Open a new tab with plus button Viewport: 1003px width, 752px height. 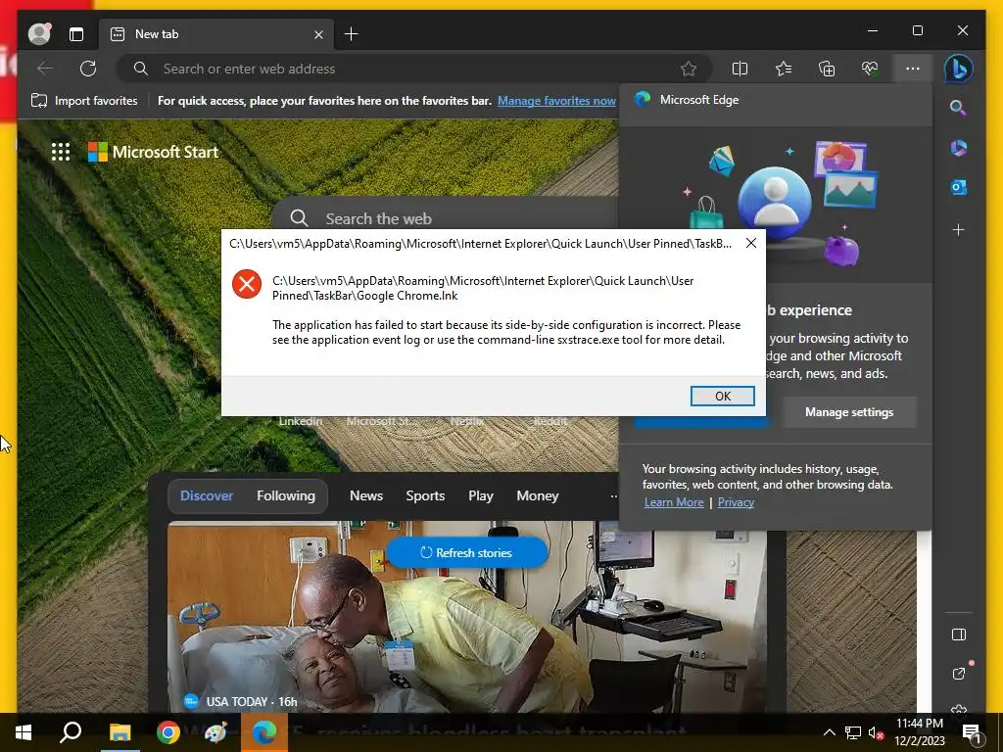tap(352, 34)
